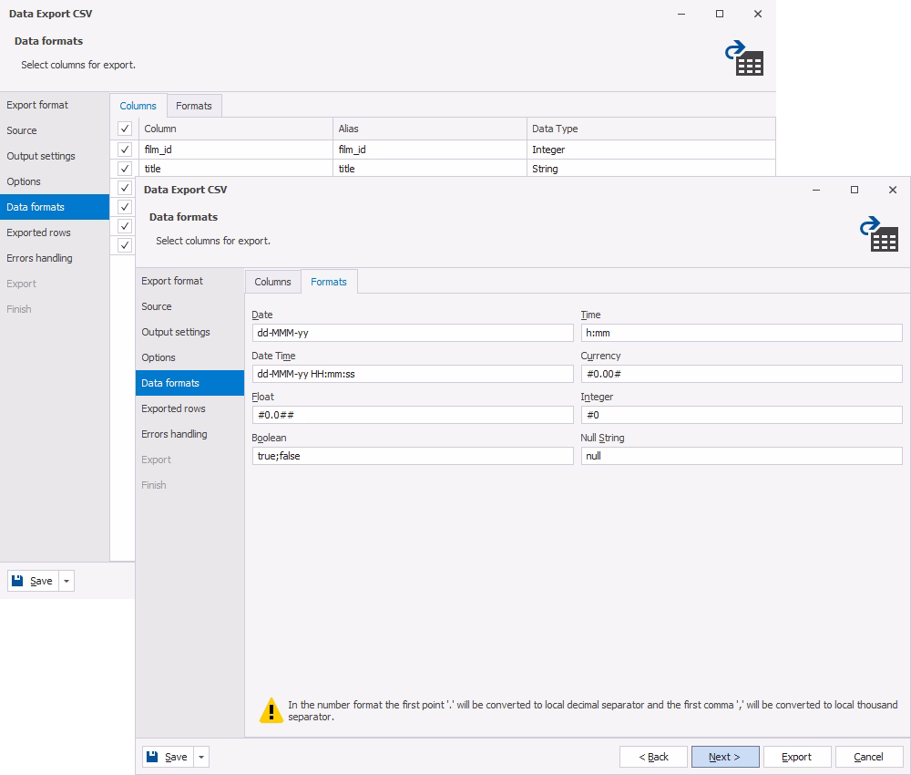Click the Date format field
The width and height of the screenshot is (911, 775).
413,333
